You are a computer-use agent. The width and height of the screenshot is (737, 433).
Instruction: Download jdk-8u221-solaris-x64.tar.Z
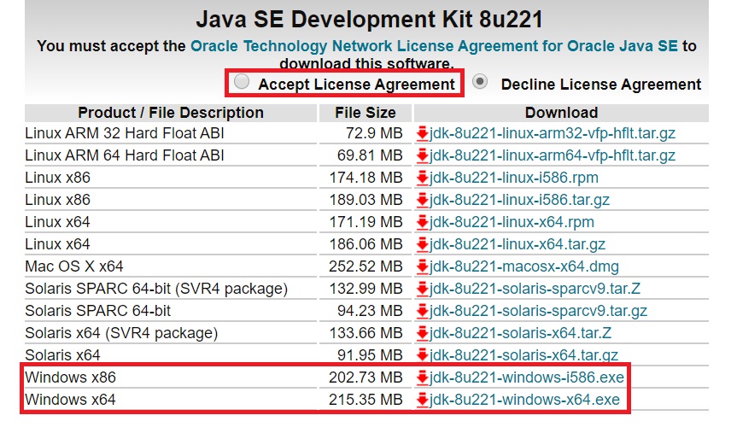coord(520,333)
